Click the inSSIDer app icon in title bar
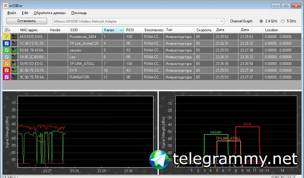 (x=6, y=6)
